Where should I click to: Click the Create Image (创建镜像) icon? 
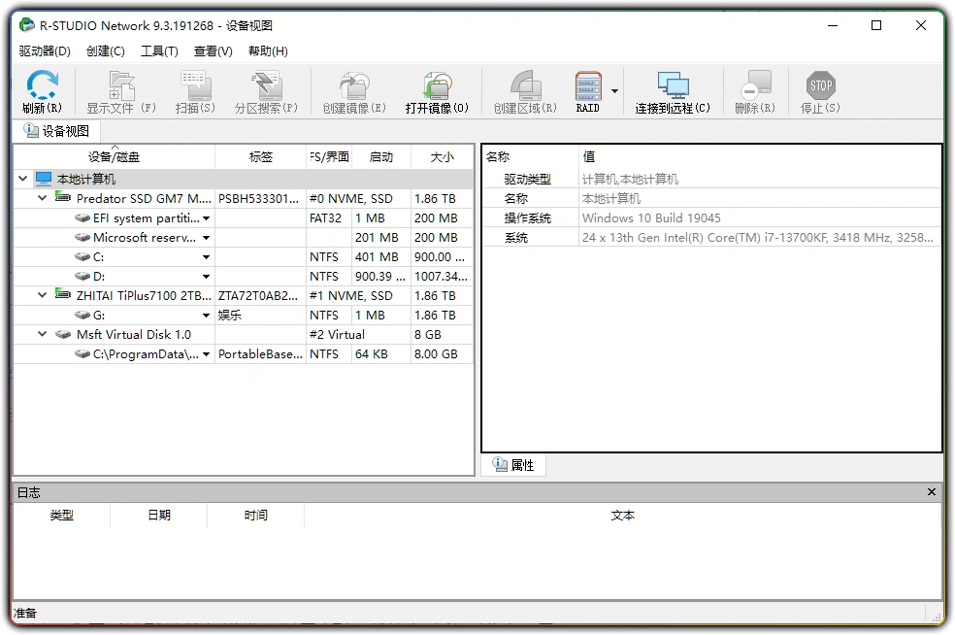pos(354,85)
